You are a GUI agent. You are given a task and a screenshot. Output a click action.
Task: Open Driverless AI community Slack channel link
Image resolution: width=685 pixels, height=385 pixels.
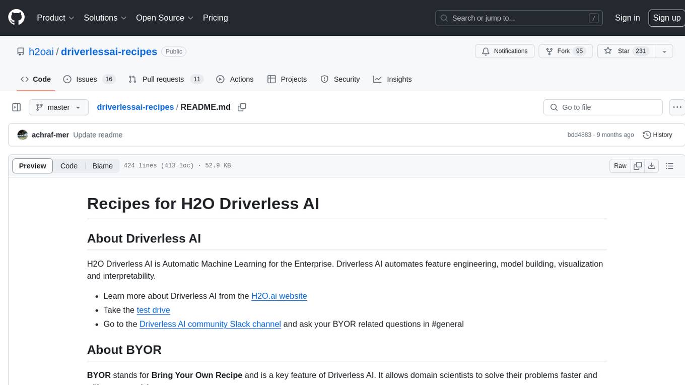point(210,324)
